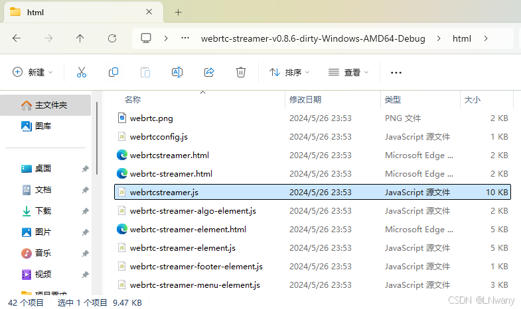The image size is (521, 309).
Task: Select file webrtcstreamer.html
Action: pyautogui.click(x=313, y=155)
